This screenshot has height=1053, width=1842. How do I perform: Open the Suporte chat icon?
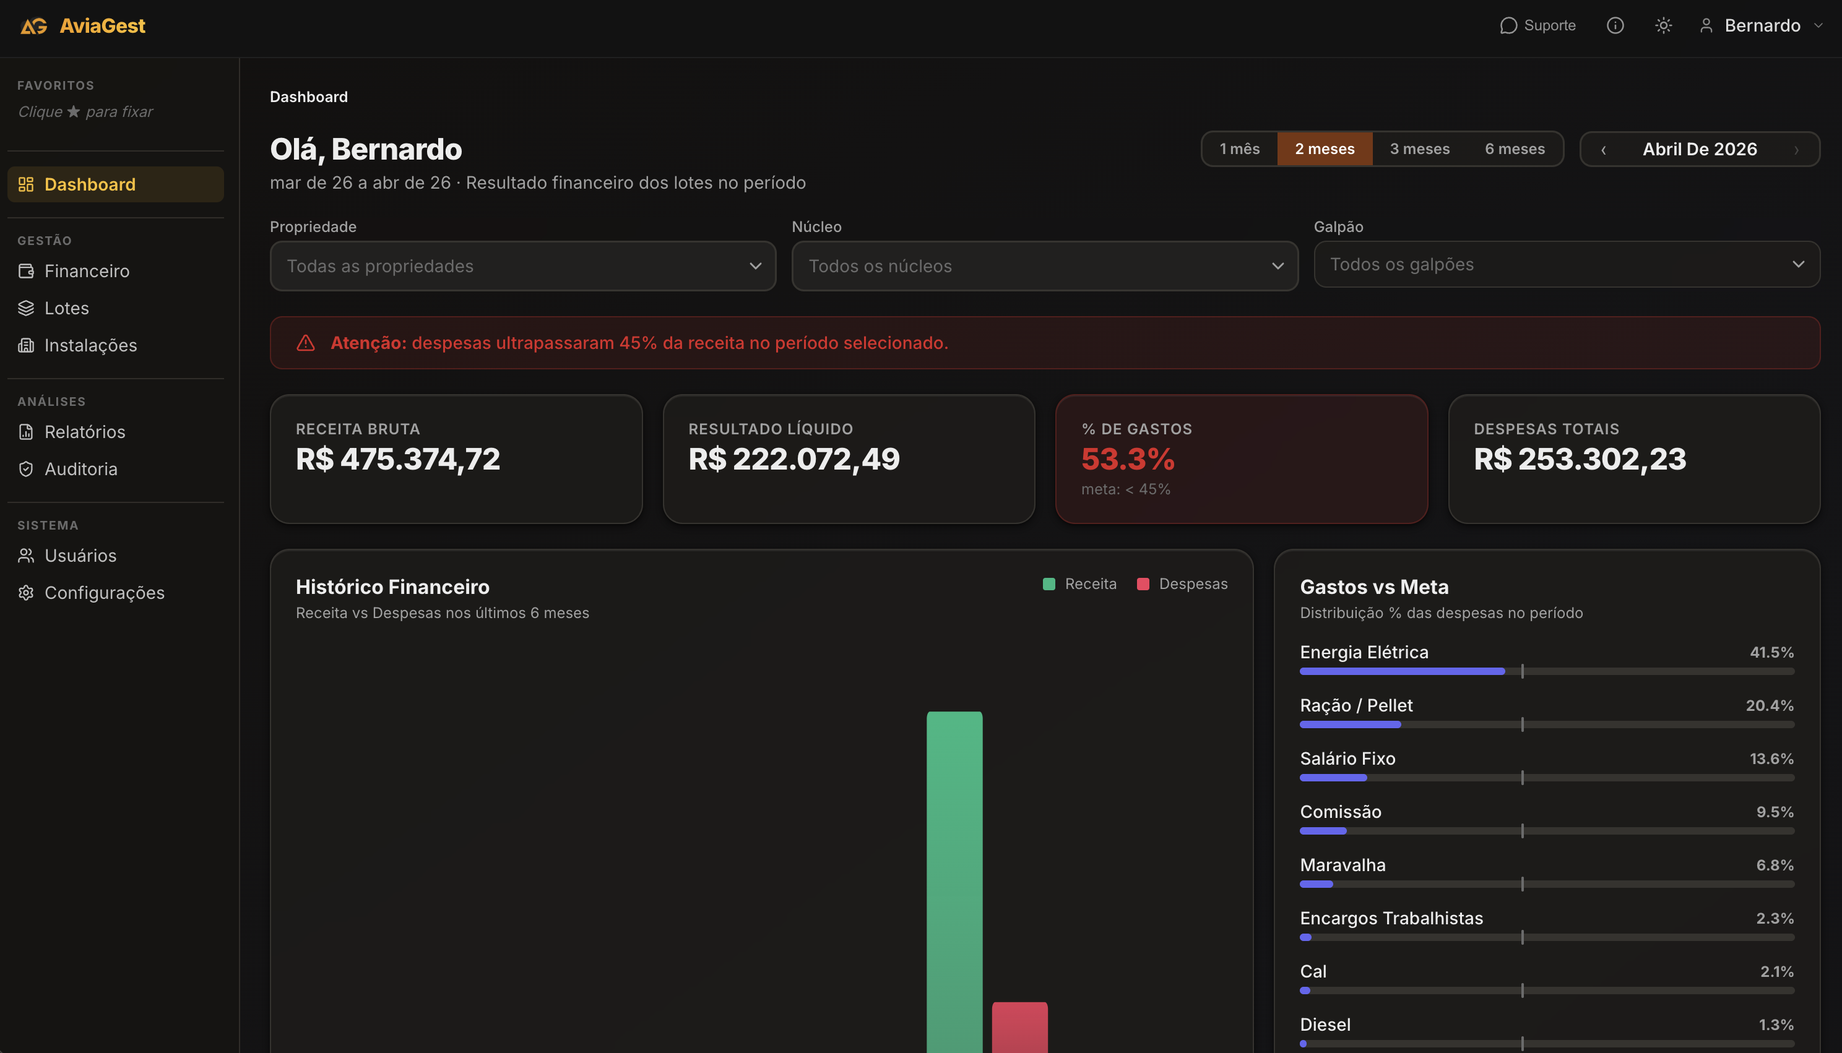1508,26
